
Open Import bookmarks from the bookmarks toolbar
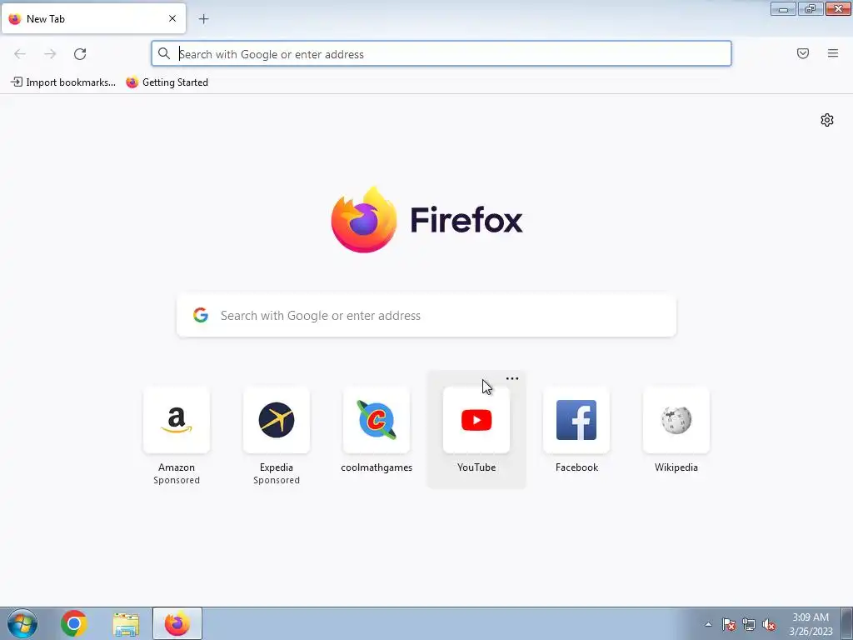[x=63, y=82]
